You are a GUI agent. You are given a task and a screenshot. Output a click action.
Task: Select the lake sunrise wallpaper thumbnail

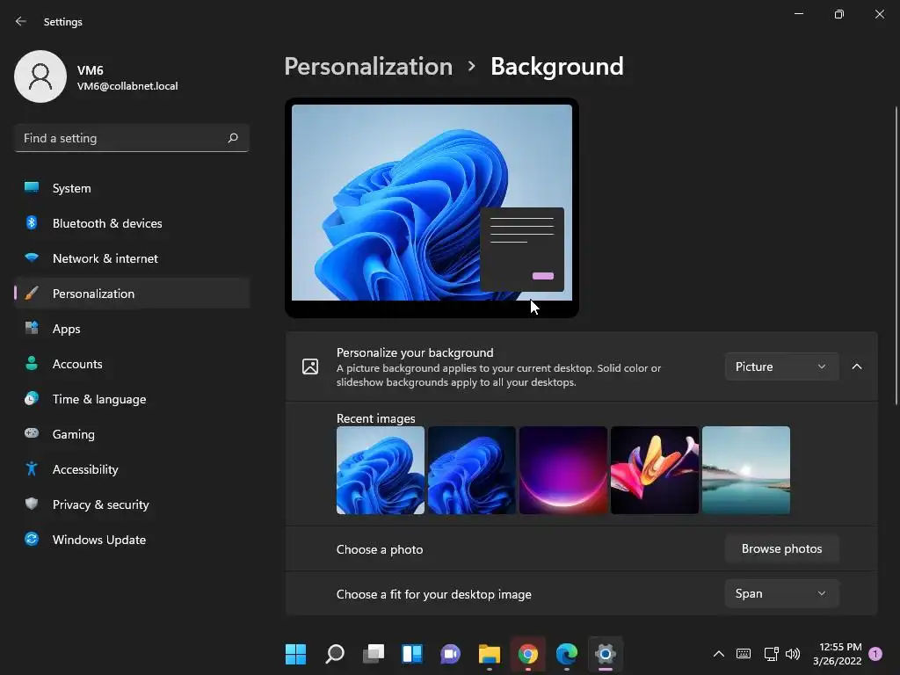click(x=746, y=470)
